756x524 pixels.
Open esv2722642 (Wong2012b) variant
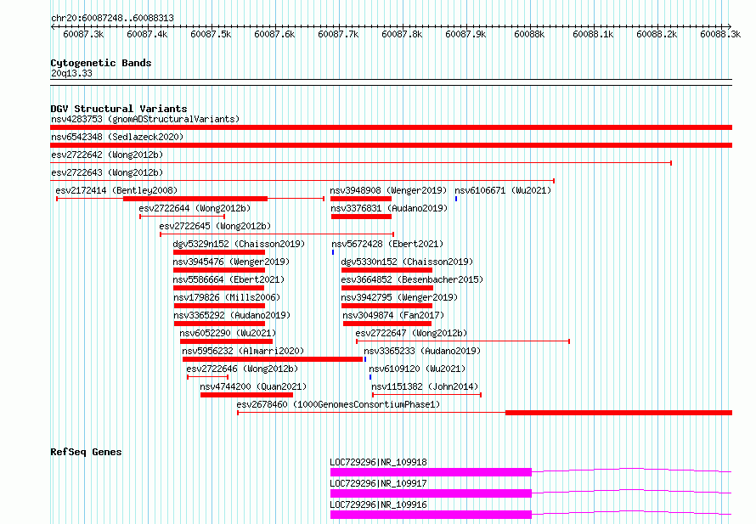tap(107, 155)
